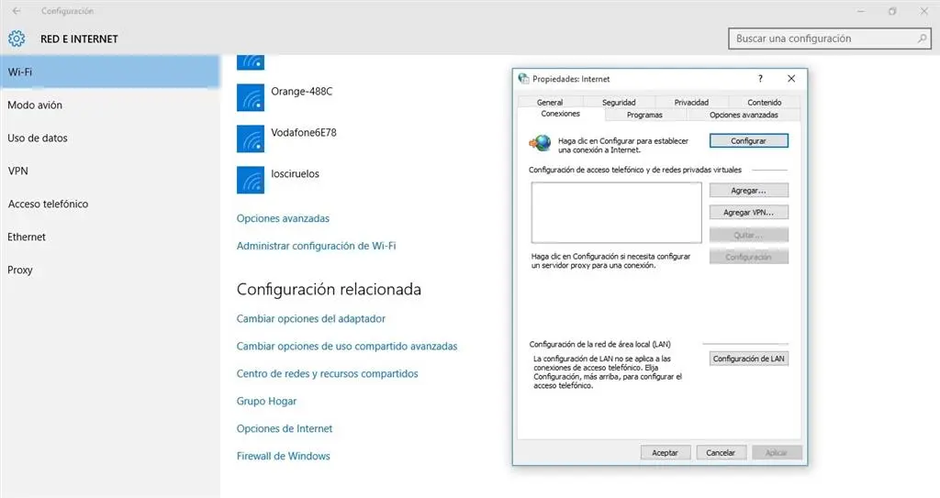The width and height of the screenshot is (940, 498).
Task: Open Acceso telefónico in sidebar
Action: tap(110, 204)
